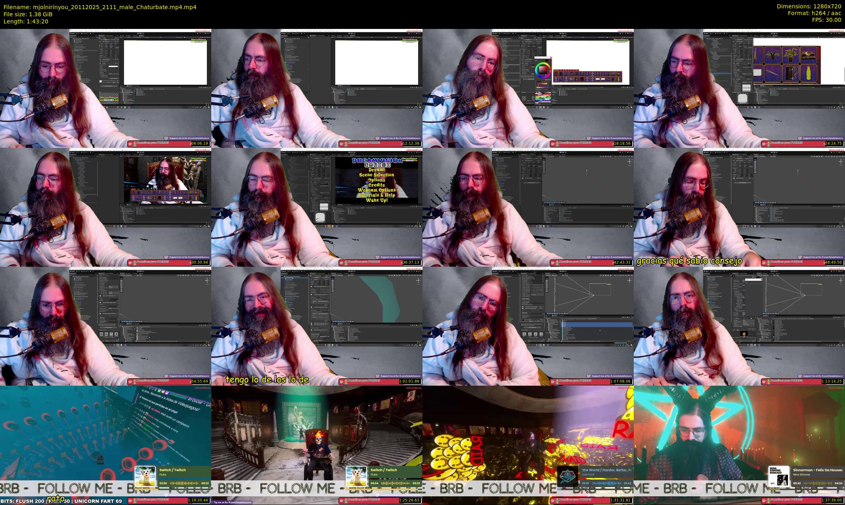Open the underwater thumbnail stamped 1:19:20.44
The height and width of the screenshot is (505, 845).
point(105,445)
